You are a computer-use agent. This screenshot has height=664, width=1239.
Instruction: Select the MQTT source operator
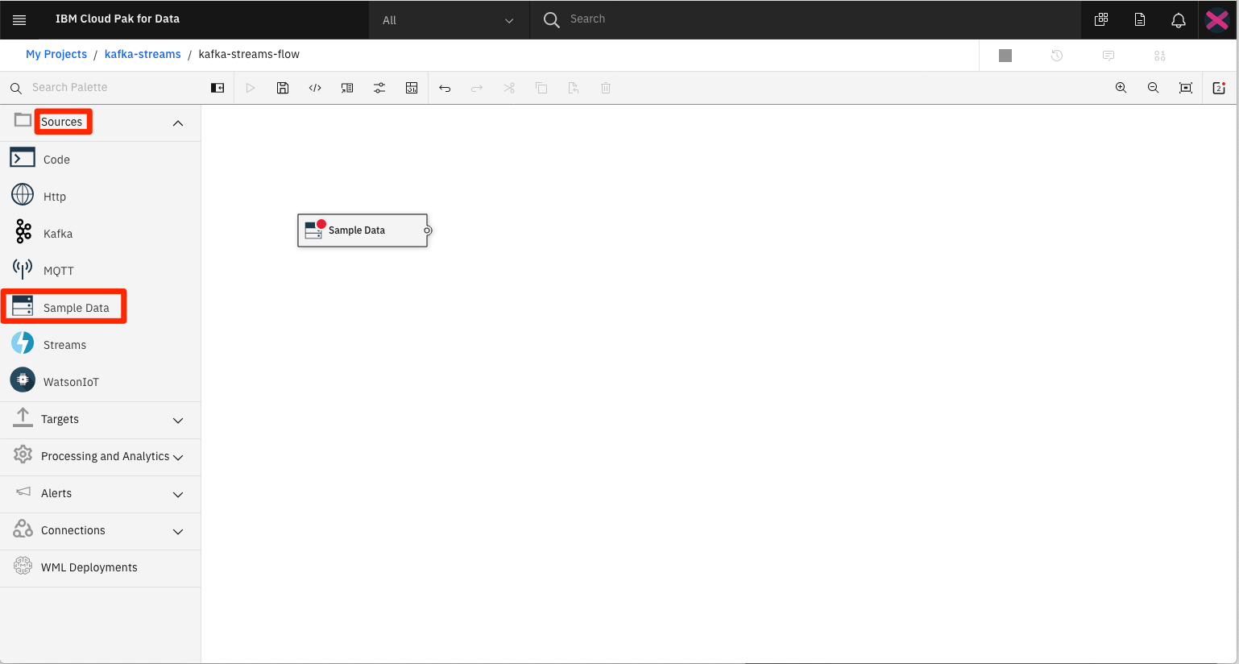point(101,271)
